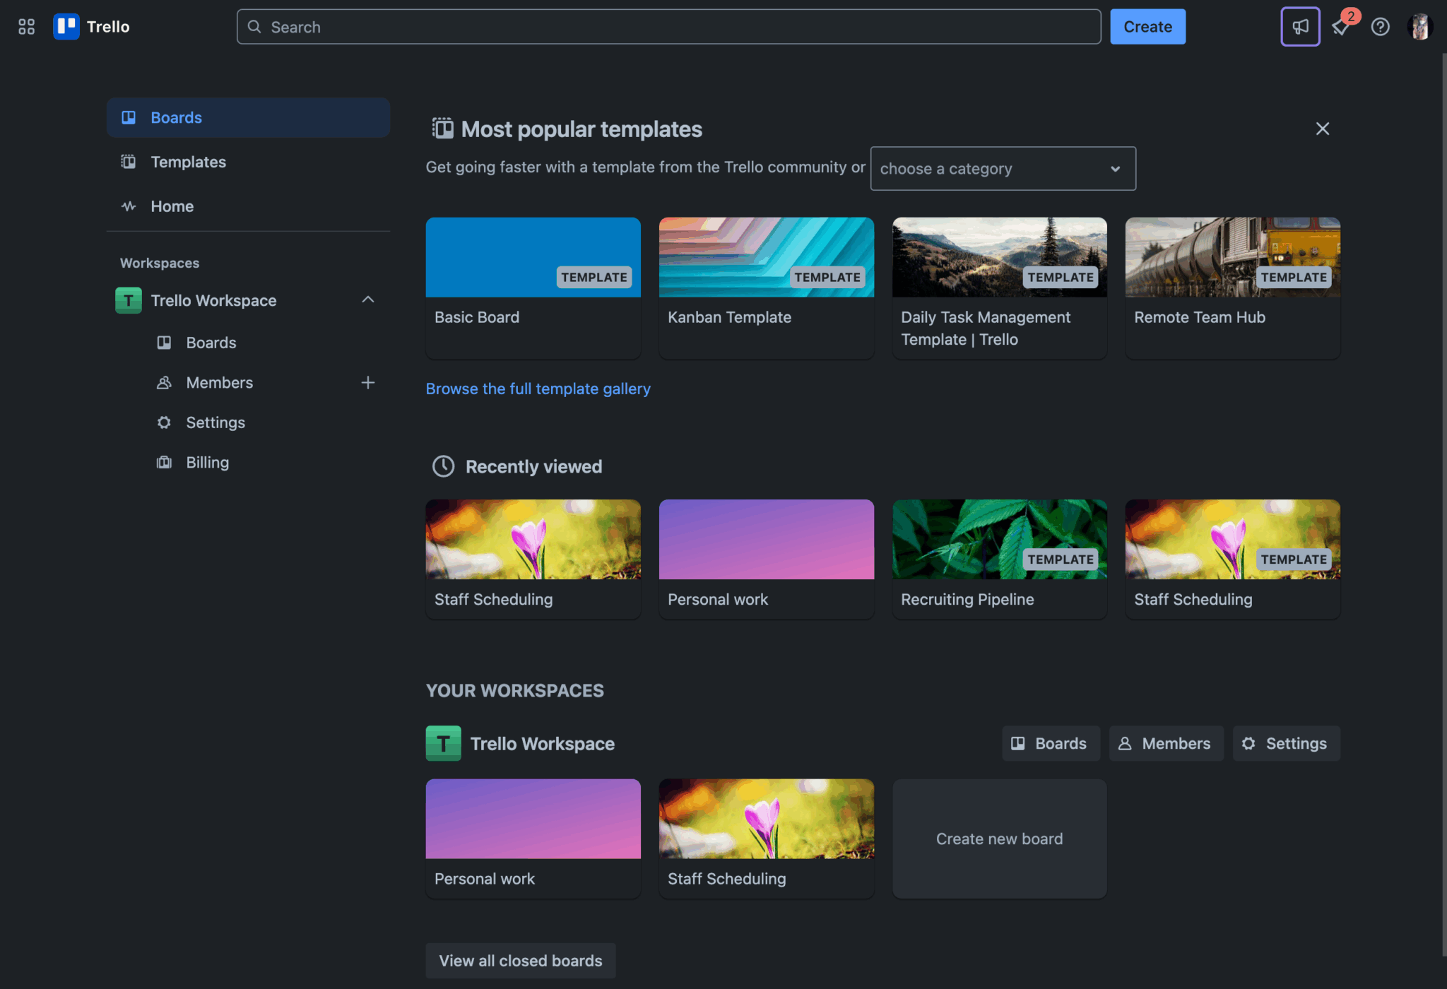
Task: Click the Create button
Action: pos(1147,26)
